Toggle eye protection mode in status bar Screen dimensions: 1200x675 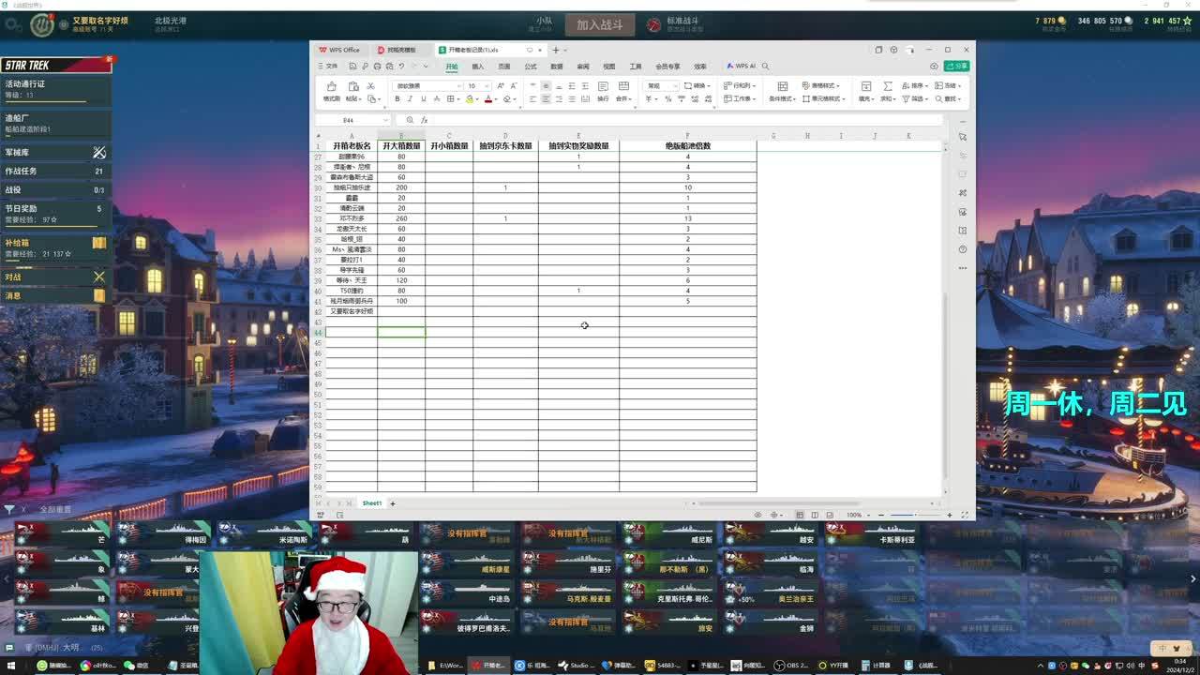click(x=758, y=515)
